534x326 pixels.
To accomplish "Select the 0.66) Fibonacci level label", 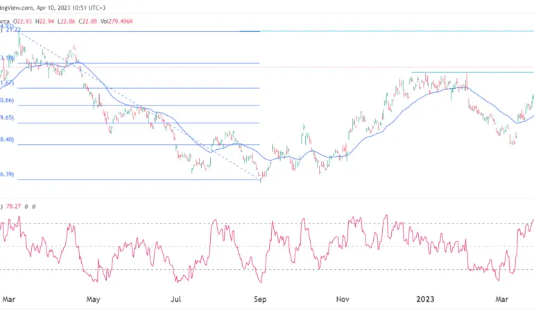I will coord(7,100).
